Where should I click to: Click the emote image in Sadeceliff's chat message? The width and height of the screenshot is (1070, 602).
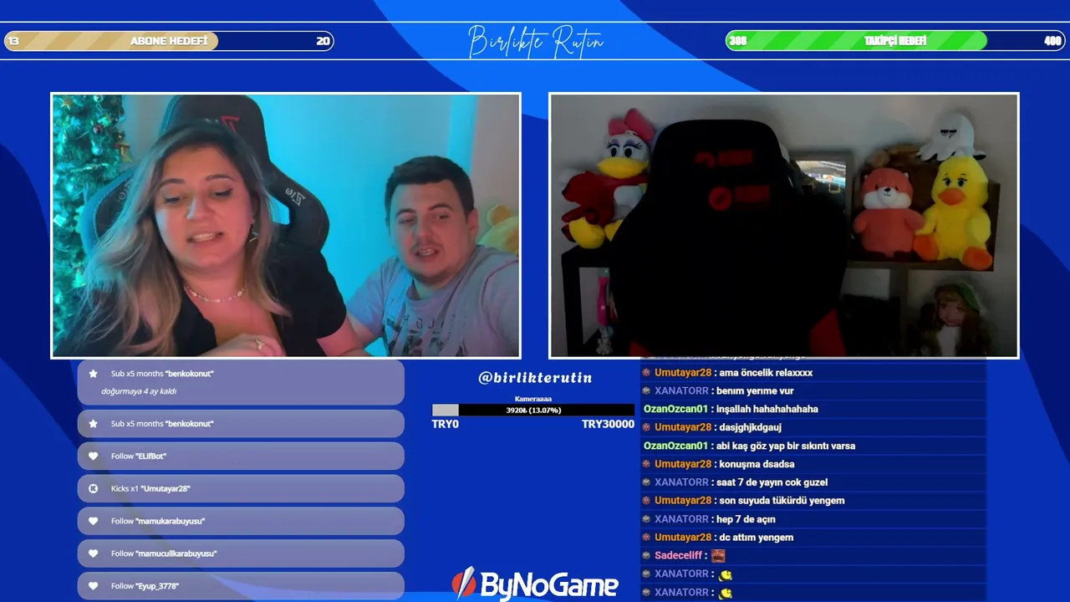[718, 556]
